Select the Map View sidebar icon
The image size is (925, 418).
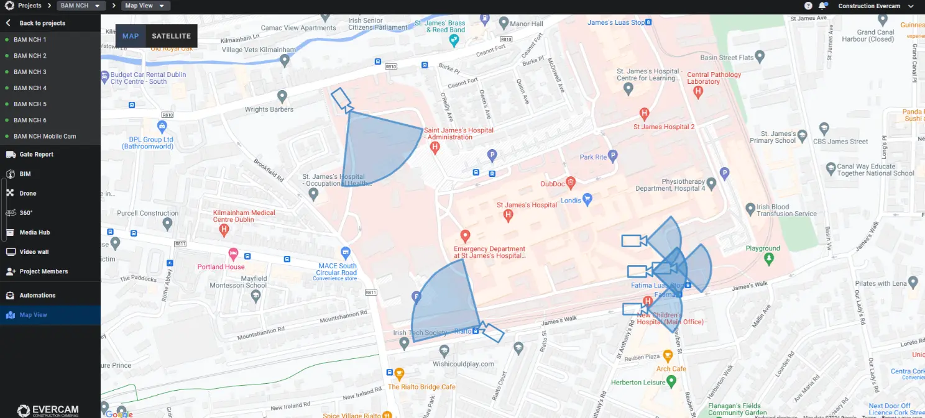coord(10,315)
